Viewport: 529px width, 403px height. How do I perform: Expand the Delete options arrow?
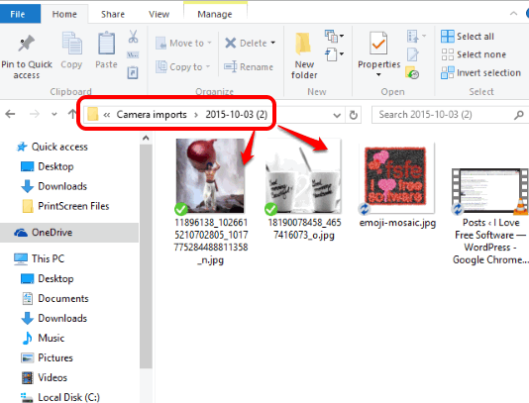(273, 43)
